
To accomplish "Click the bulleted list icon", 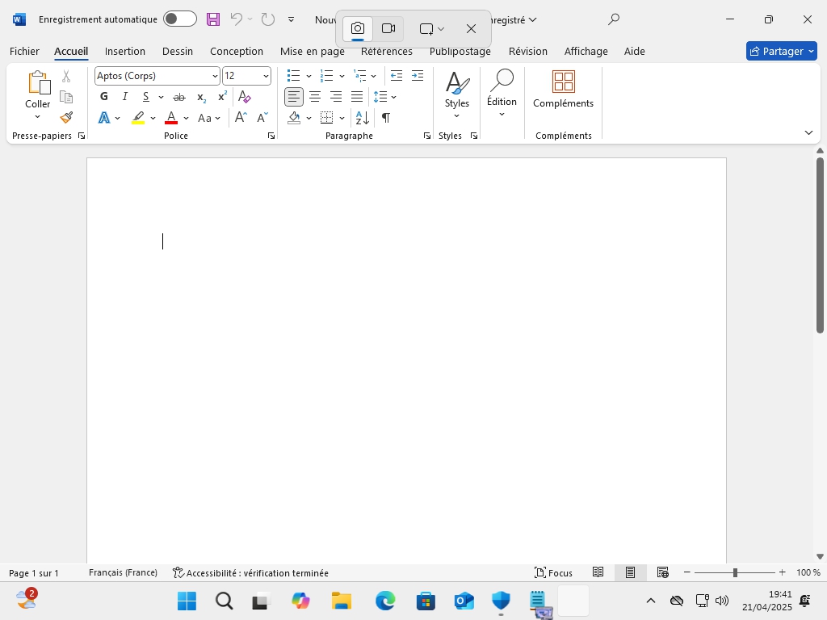I will [x=294, y=76].
